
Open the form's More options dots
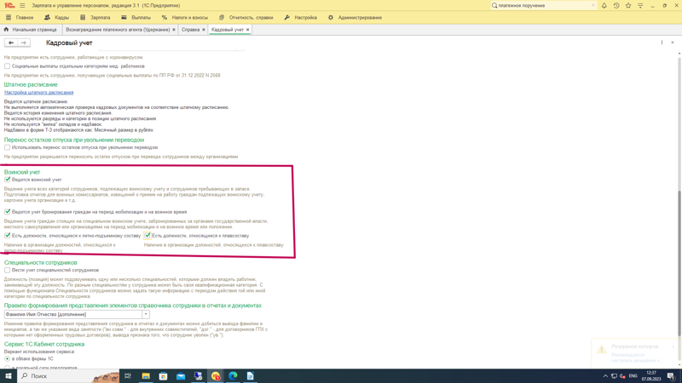coord(662,43)
